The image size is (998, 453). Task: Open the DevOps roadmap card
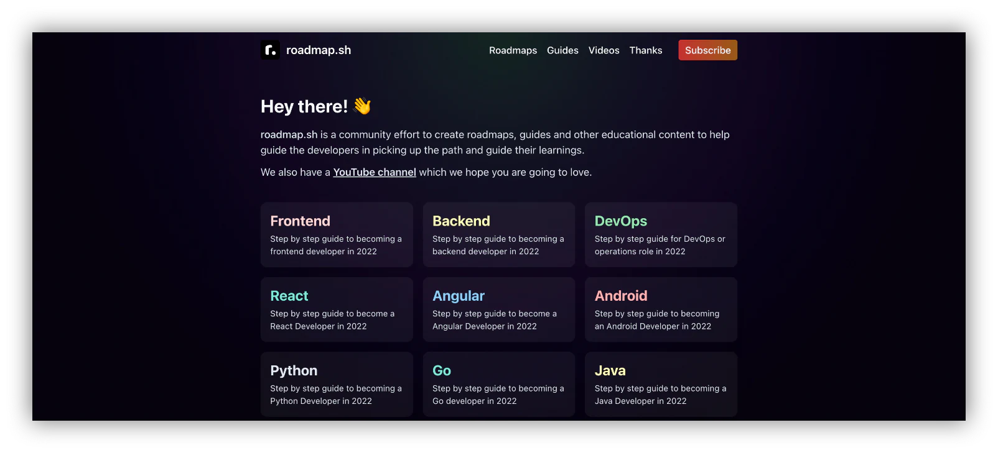click(x=661, y=235)
